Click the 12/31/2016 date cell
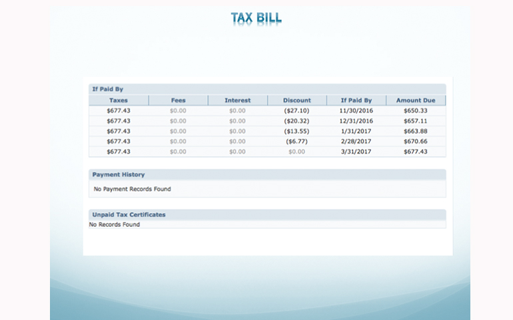This screenshot has height=320, width=513. coord(356,121)
